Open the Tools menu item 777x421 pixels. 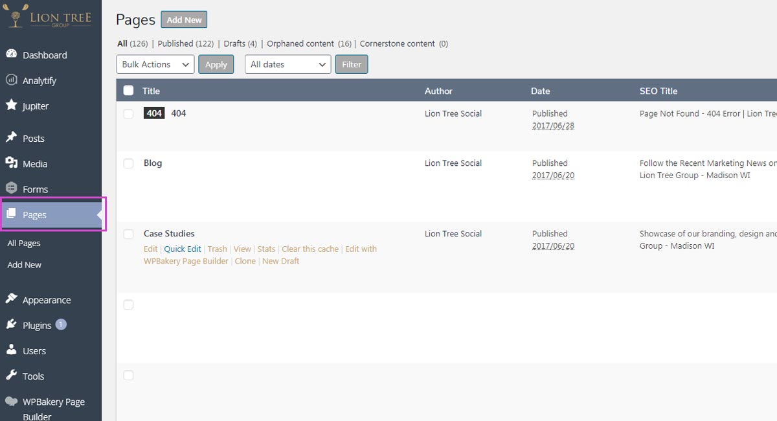coord(33,376)
